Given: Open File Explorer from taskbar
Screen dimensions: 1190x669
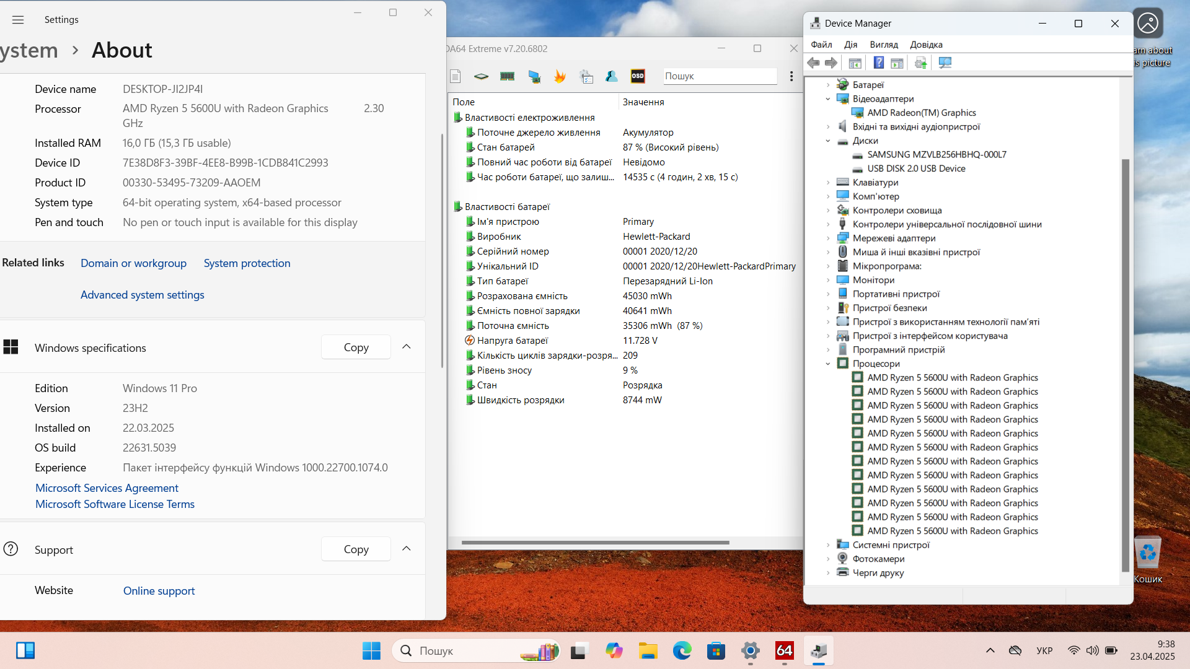Looking at the screenshot, I should pyautogui.click(x=648, y=650).
